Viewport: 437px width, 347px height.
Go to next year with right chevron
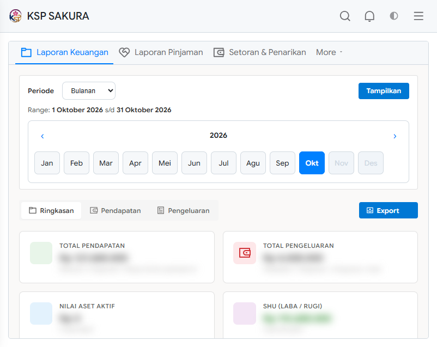coord(395,136)
